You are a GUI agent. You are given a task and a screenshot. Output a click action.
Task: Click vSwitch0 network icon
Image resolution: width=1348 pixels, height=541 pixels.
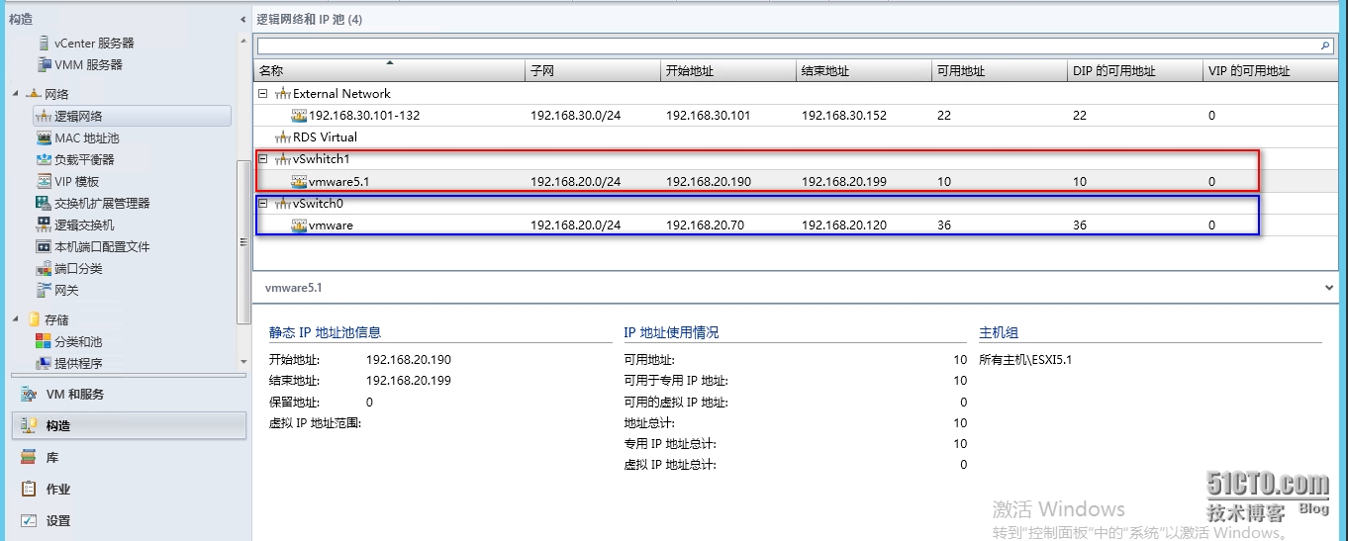(x=283, y=203)
